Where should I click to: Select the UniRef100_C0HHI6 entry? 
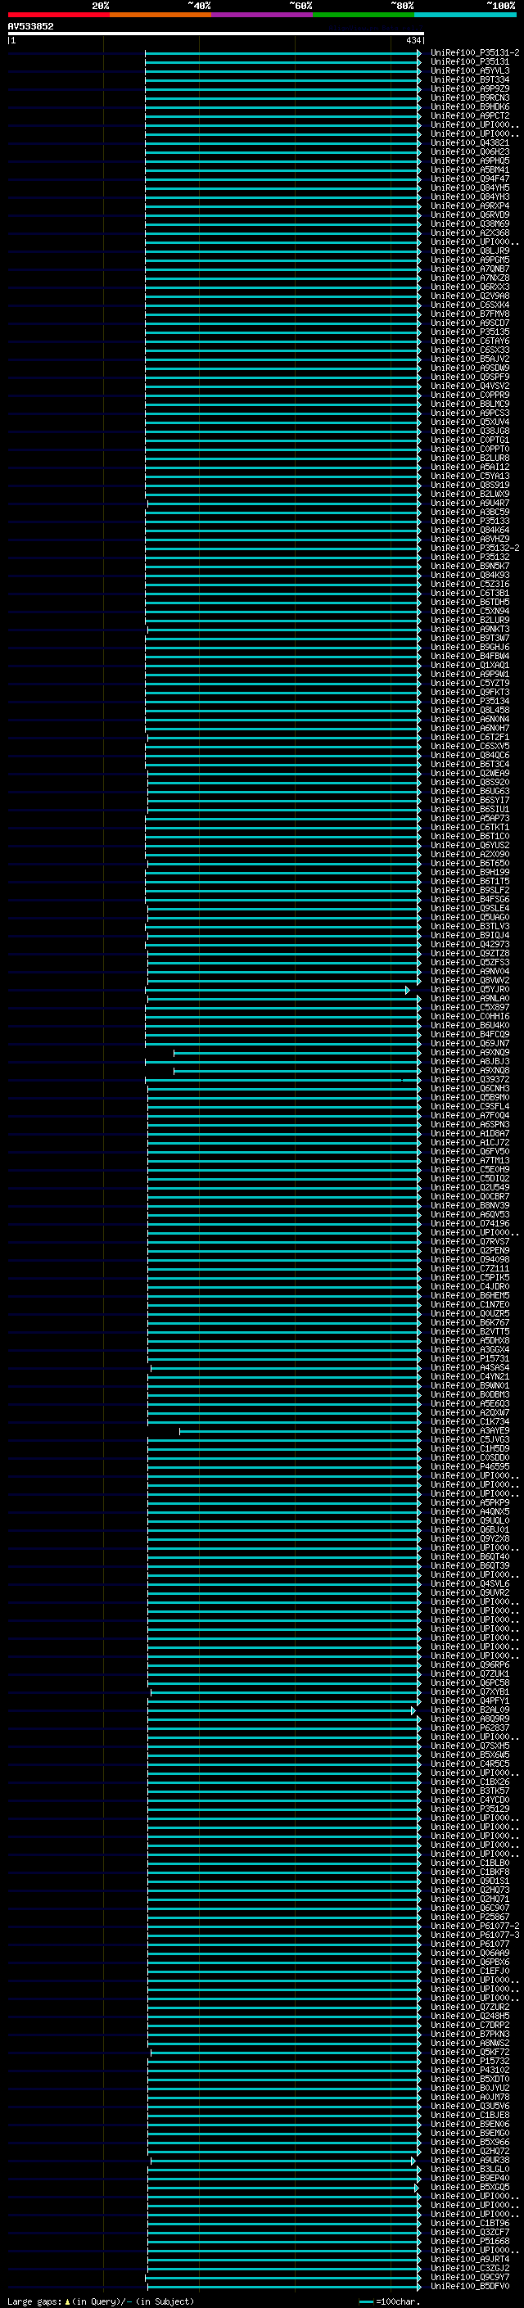coord(470,1016)
